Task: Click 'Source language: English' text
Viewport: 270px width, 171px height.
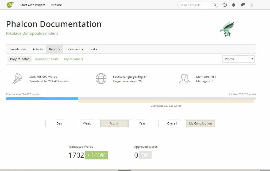Action: point(130,77)
